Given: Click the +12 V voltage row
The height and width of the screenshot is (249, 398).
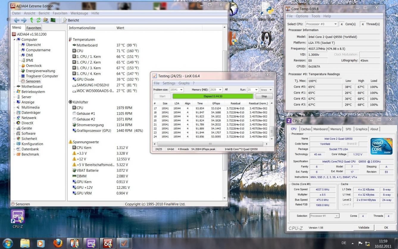Looking at the screenshot, I should (101, 159).
